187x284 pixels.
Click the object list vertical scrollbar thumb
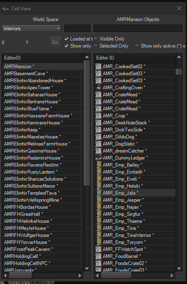tap(179, 72)
